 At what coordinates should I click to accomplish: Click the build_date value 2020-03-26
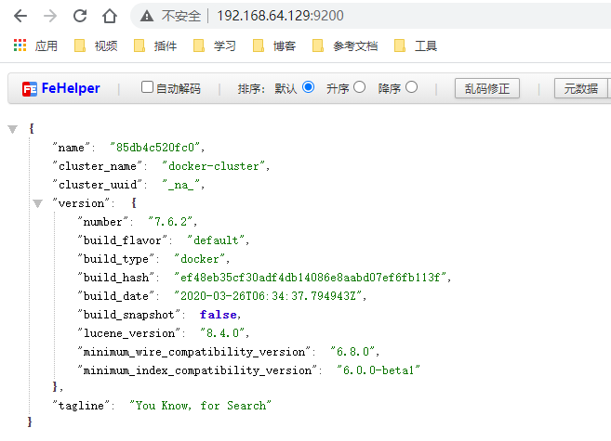(x=269, y=296)
